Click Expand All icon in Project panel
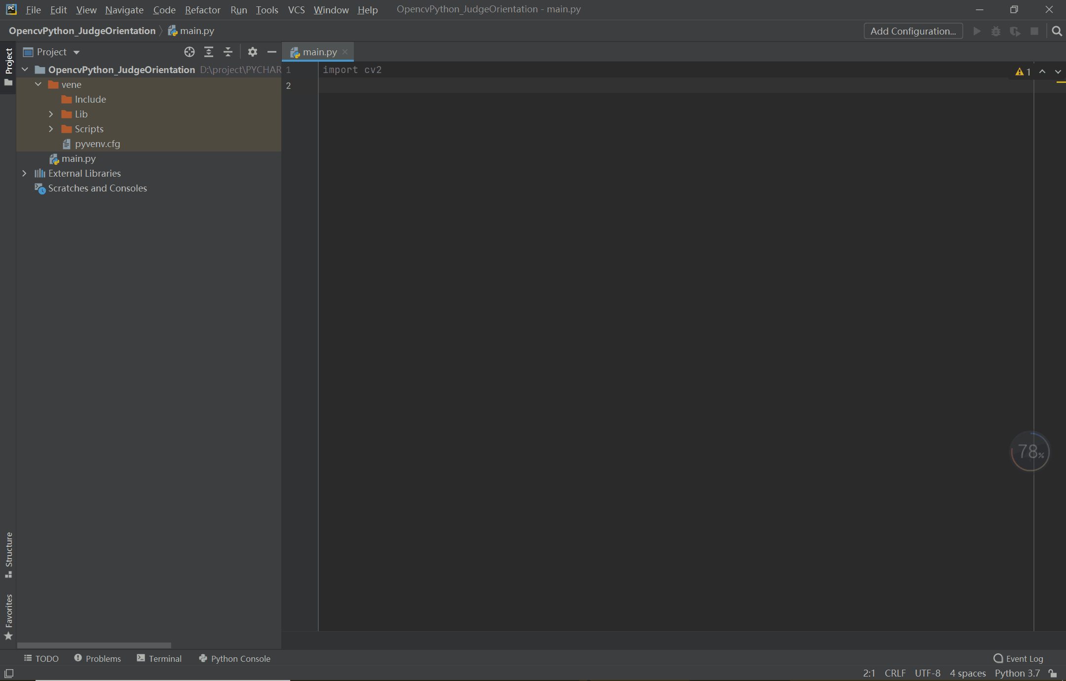Image resolution: width=1066 pixels, height=681 pixels. [209, 52]
